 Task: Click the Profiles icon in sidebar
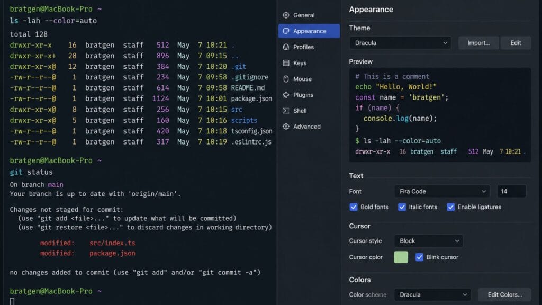286,47
